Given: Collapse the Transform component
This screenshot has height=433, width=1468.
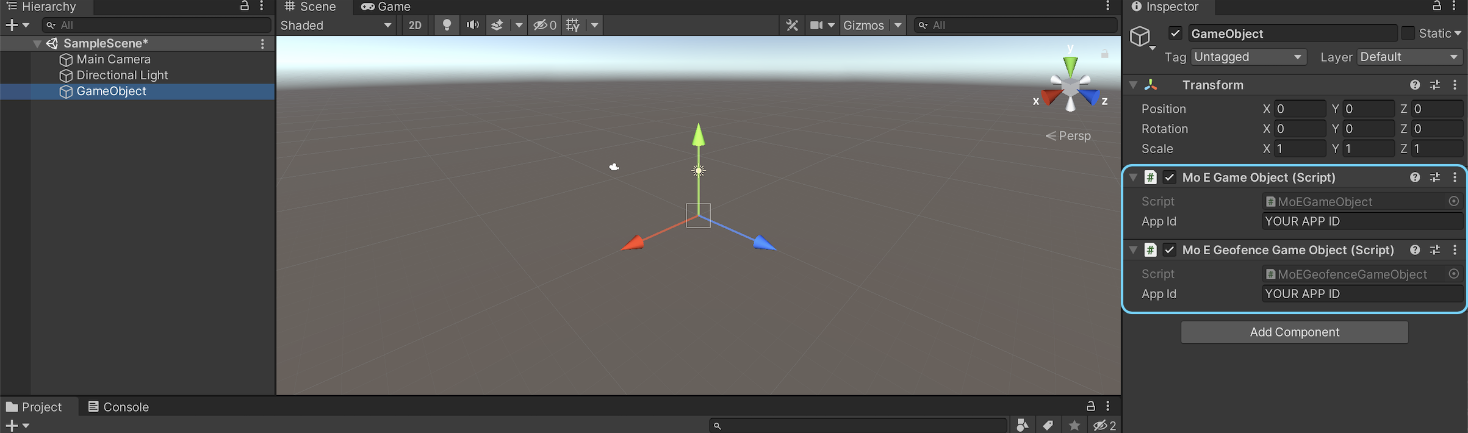Looking at the screenshot, I should pyautogui.click(x=1133, y=85).
